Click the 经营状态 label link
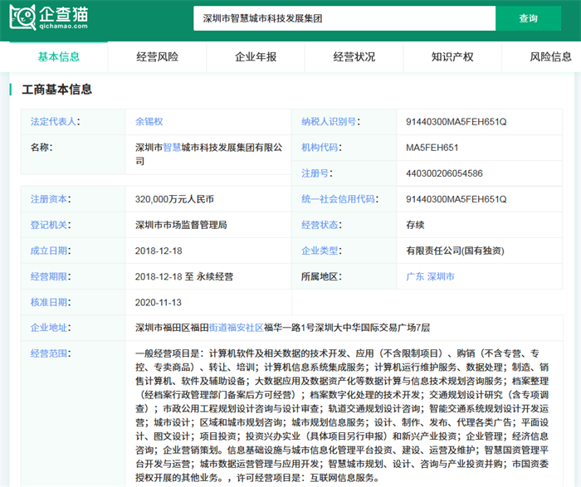The height and width of the screenshot is (487, 581). coord(320,225)
